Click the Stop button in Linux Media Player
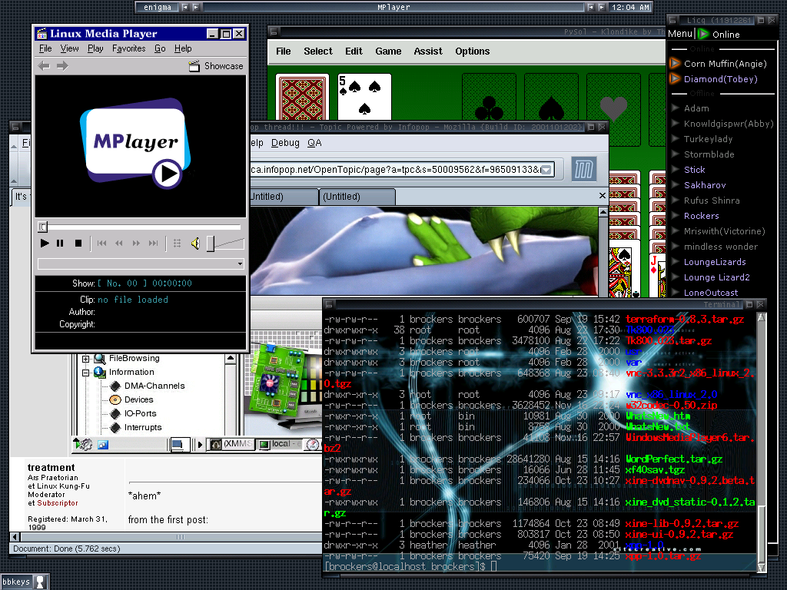The width and height of the screenshot is (787, 590). click(x=78, y=244)
